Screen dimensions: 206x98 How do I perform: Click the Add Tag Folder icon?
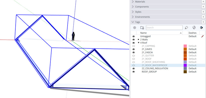[142, 28]
